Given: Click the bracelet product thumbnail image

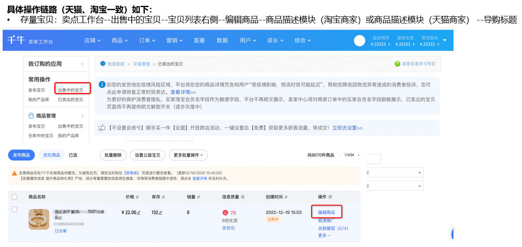Looking at the screenshot, I should pyautogui.click(x=38, y=219).
